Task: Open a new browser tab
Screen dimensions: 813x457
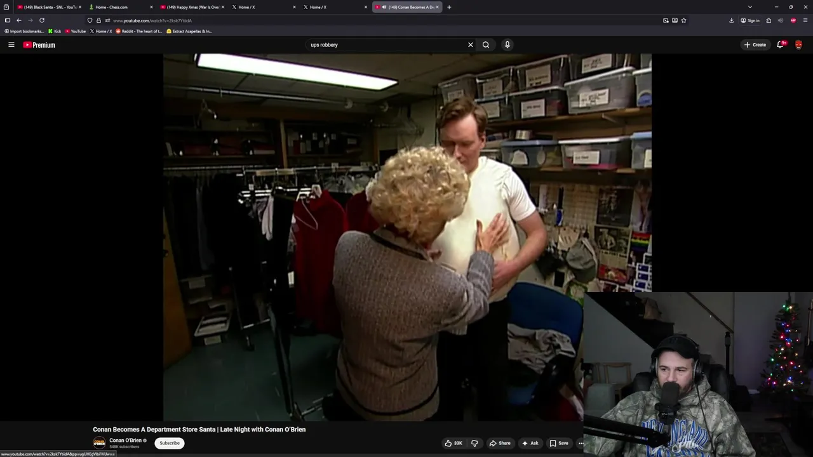Action: [x=449, y=7]
